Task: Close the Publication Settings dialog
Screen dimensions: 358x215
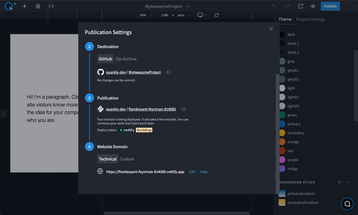Action: coord(271,29)
